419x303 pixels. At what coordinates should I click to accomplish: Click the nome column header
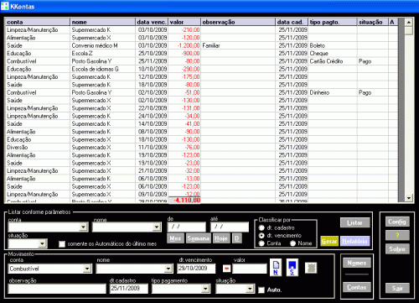tap(102, 22)
